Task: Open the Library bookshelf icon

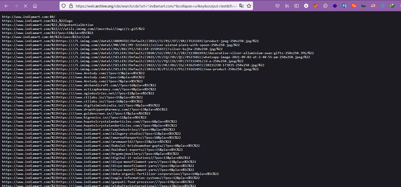Action: (287, 6)
